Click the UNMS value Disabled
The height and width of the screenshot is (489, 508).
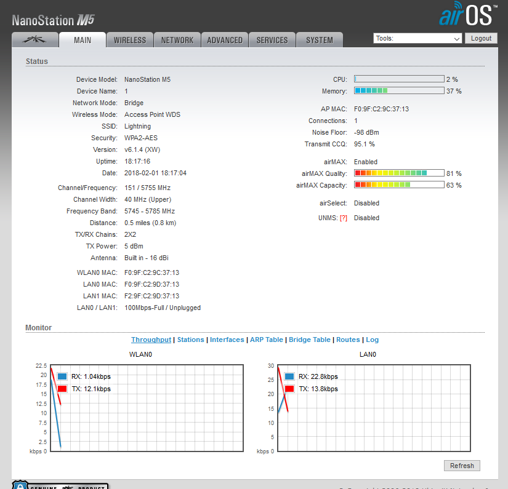point(366,218)
